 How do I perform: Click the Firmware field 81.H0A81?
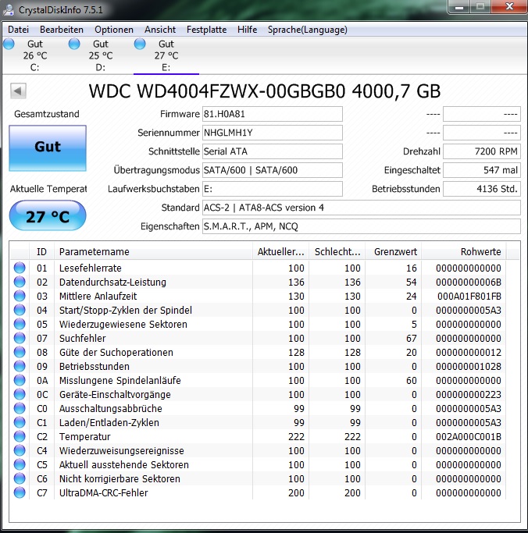[273, 114]
